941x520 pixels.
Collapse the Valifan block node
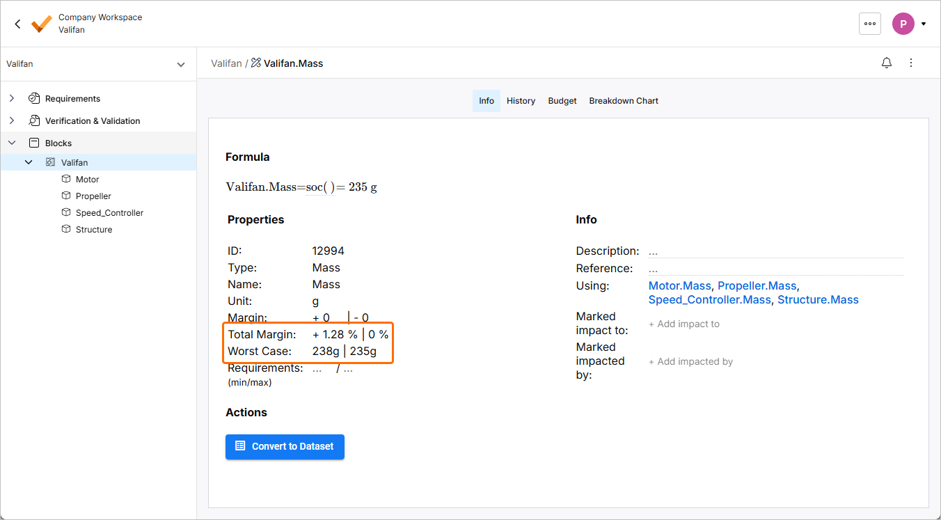29,163
